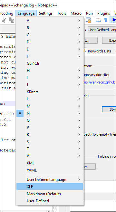Open the Language menu

(x=26, y=13)
